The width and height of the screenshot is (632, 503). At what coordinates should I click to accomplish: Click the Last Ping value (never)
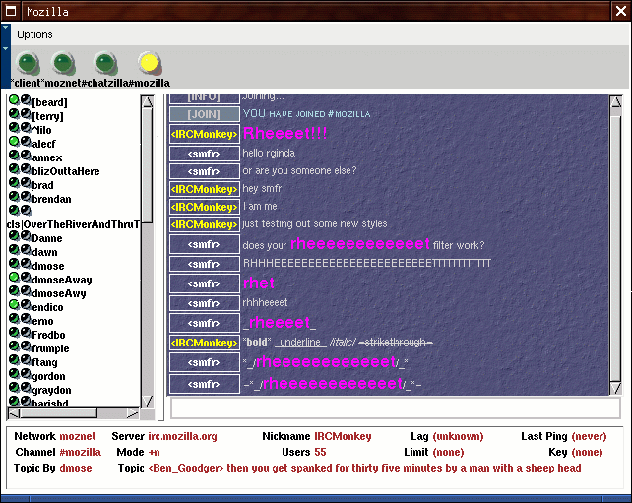tap(589, 436)
